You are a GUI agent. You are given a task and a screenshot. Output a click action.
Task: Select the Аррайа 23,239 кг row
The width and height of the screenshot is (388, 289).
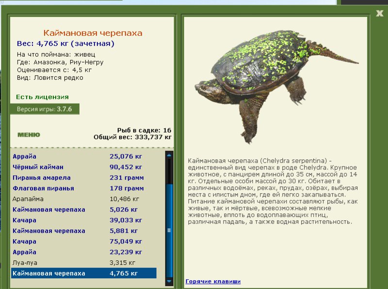point(84,252)
